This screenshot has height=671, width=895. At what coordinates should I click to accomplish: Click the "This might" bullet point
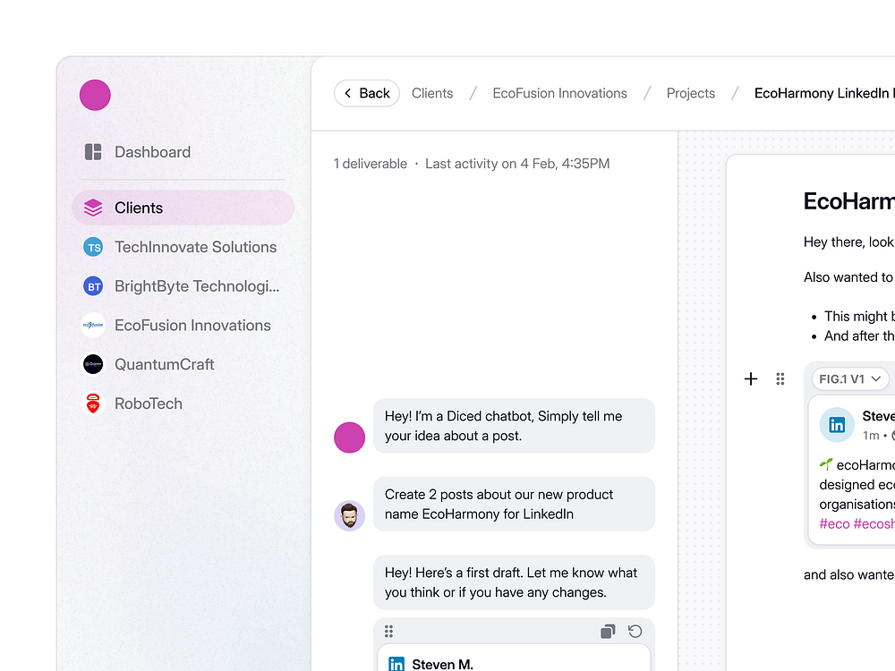(x=859, y=316)
